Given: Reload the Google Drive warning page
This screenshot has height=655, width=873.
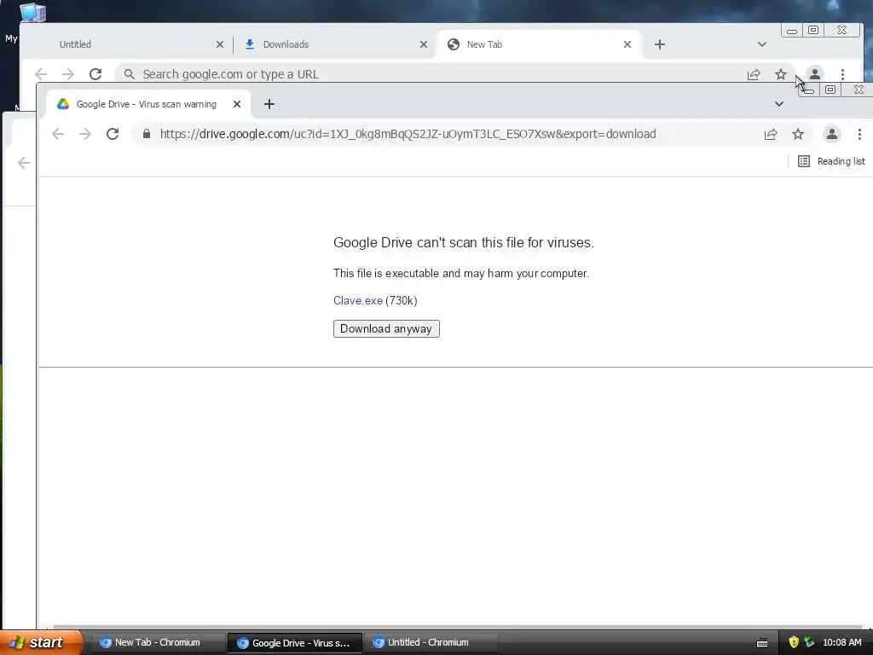Looking at the screenshot, I should point(113,134).
